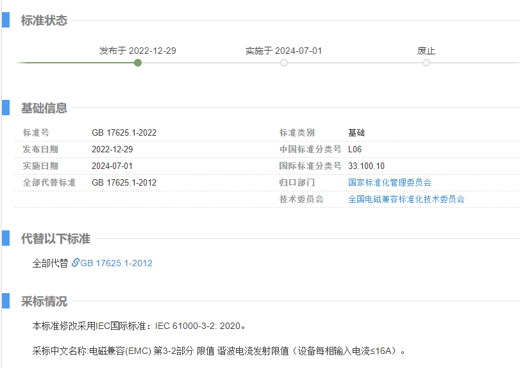Click the 中国标准分类号 value L06
The width and height of the screenshot is (520, 368).
[355, 149]
